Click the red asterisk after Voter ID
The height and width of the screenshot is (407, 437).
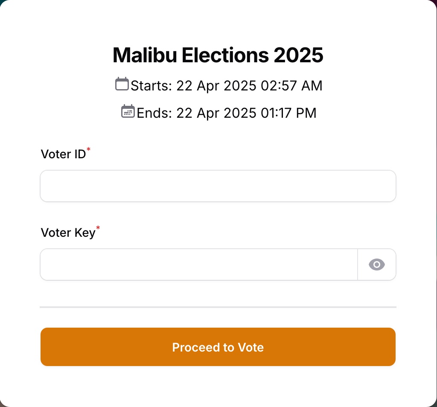coord(88,149)
